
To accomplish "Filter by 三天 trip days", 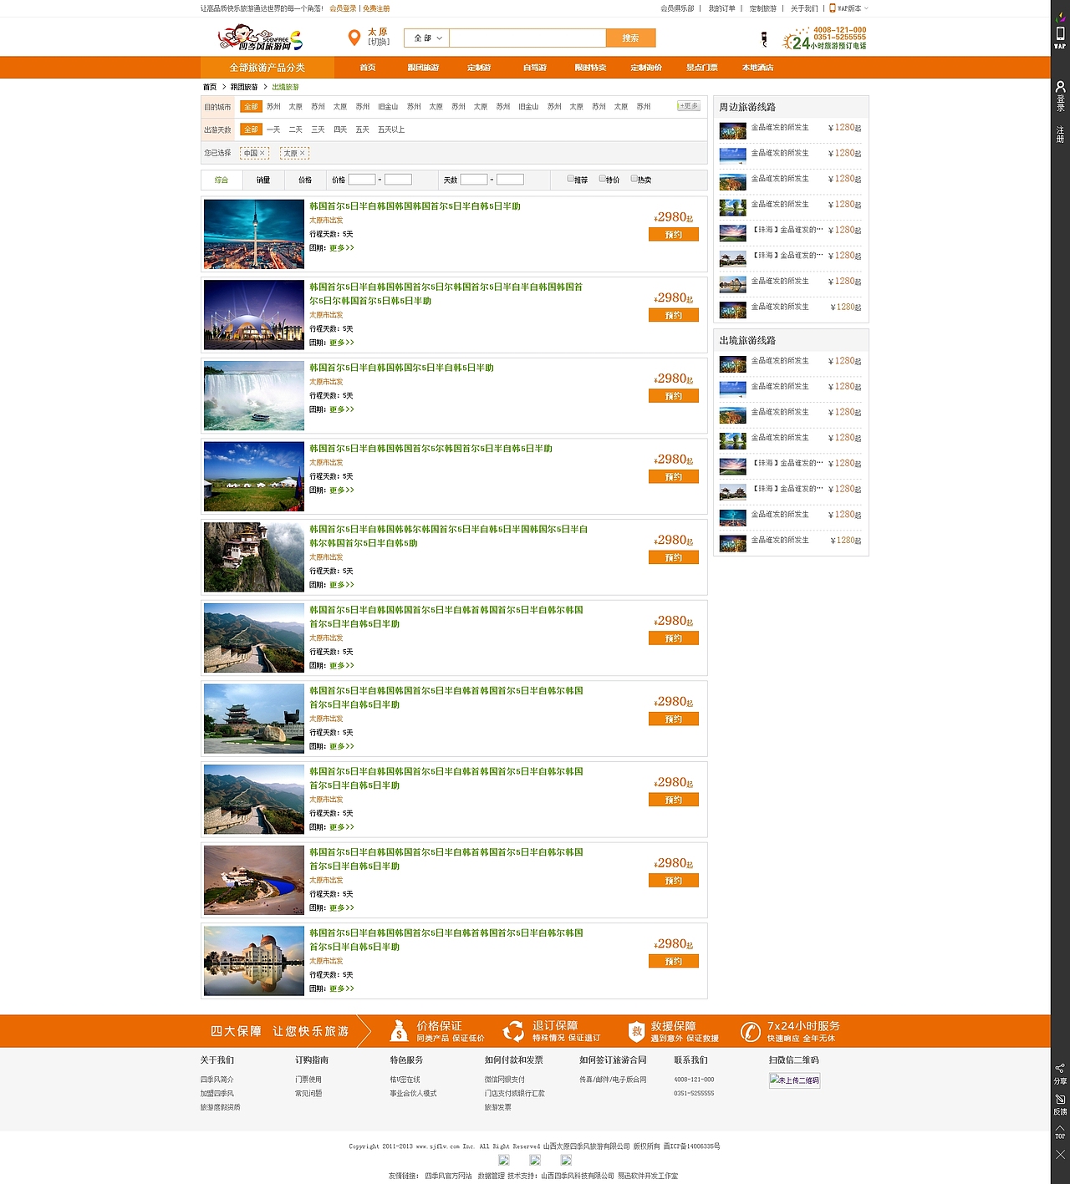I will pyautogui.click(x=318, y=130).
